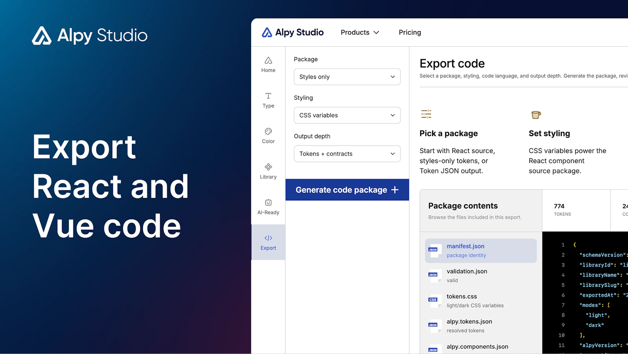Click the validation.json file icon
Viewport: 628px width, 354px height.
[x=434, y=276]
